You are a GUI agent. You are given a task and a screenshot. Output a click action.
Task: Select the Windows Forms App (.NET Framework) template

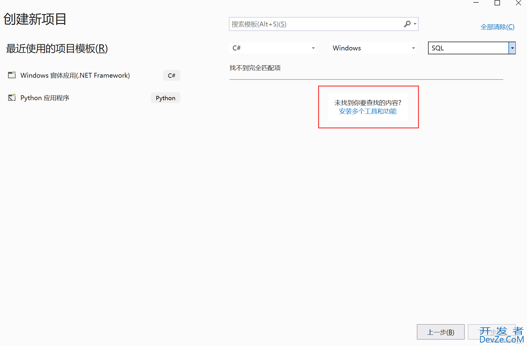[94, 75]
